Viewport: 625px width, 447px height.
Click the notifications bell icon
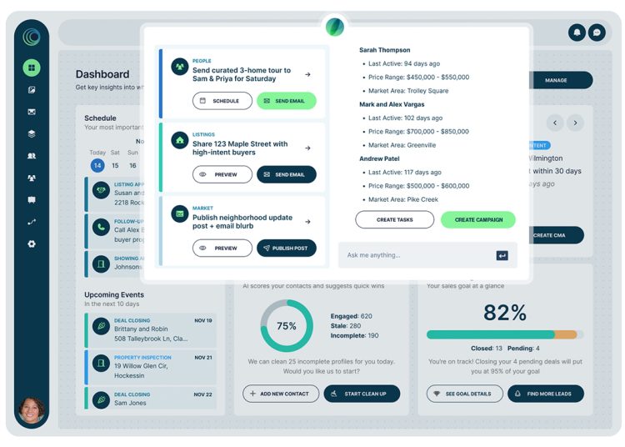[576, 33]
